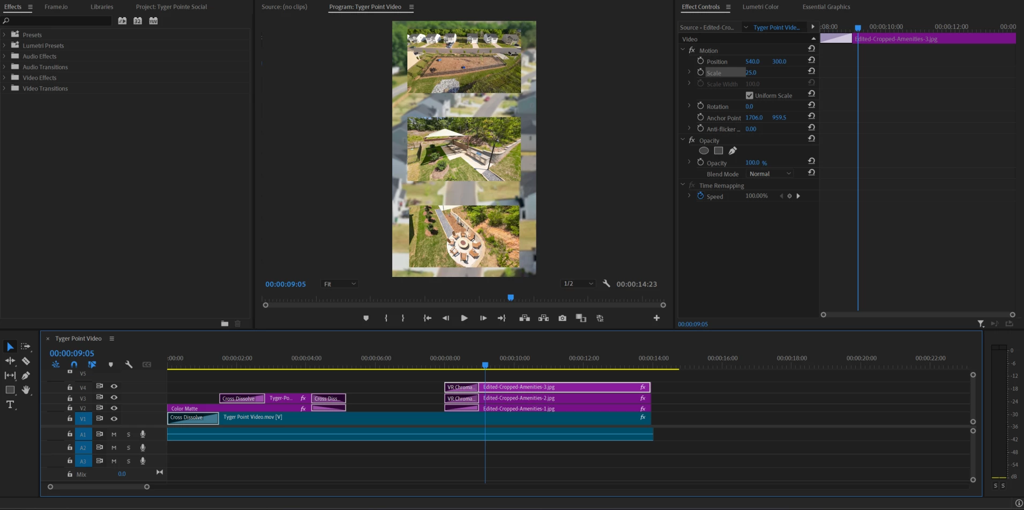1024x510 pixels.
Task: Mute audio track A1
Action: click(114, 434)
